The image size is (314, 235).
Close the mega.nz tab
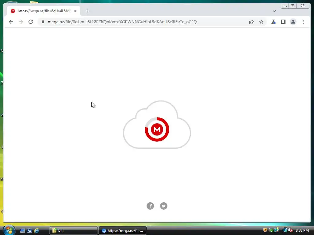(x=75, y=11)
